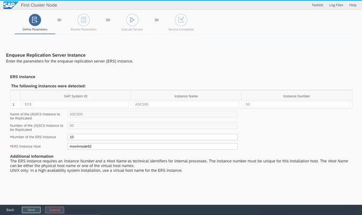The height and width of the screenshot is (215, 362).
Task: Click the Instance Name cell ASCS00
Action: [186, 104]
